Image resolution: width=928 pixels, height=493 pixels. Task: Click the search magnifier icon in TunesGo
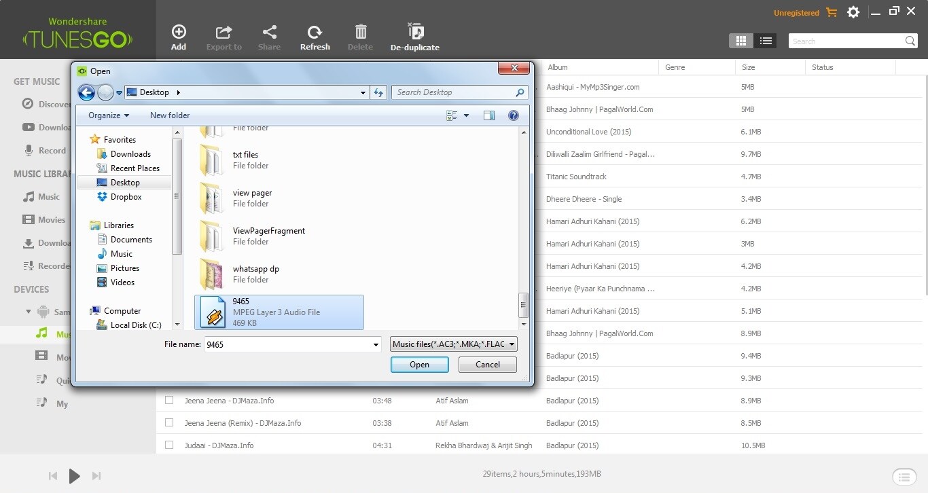(x=910, y=41)
